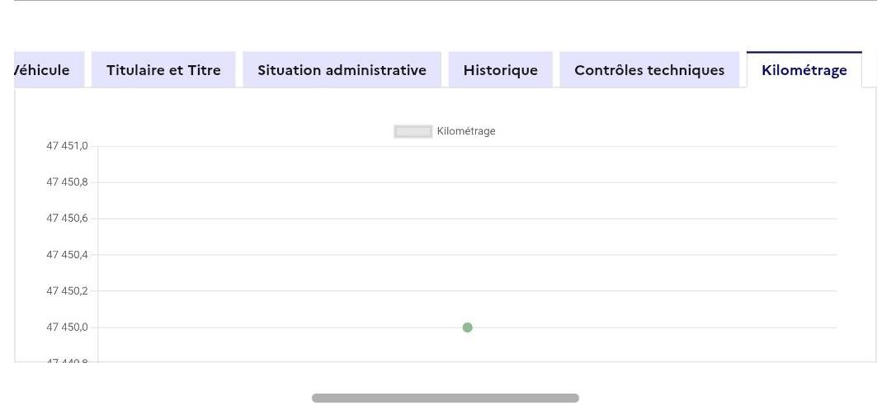Click the 47 450,2 axis label

[66, 291]
